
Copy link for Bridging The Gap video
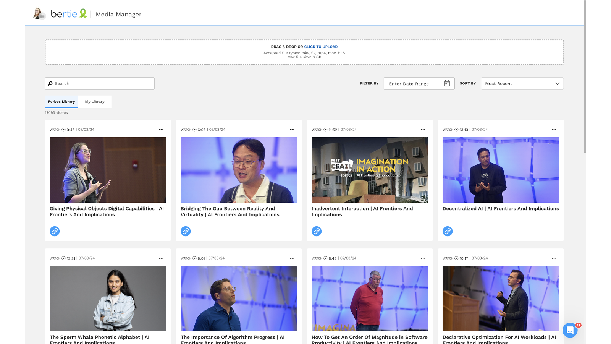186,231
